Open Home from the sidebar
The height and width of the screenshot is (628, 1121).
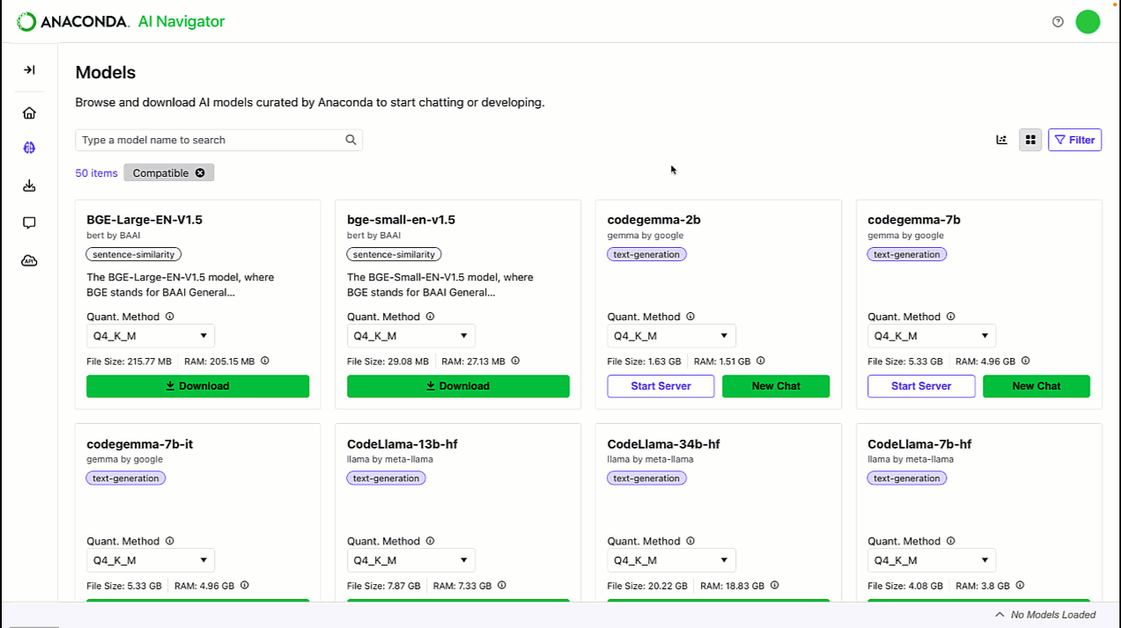(29, 113)
